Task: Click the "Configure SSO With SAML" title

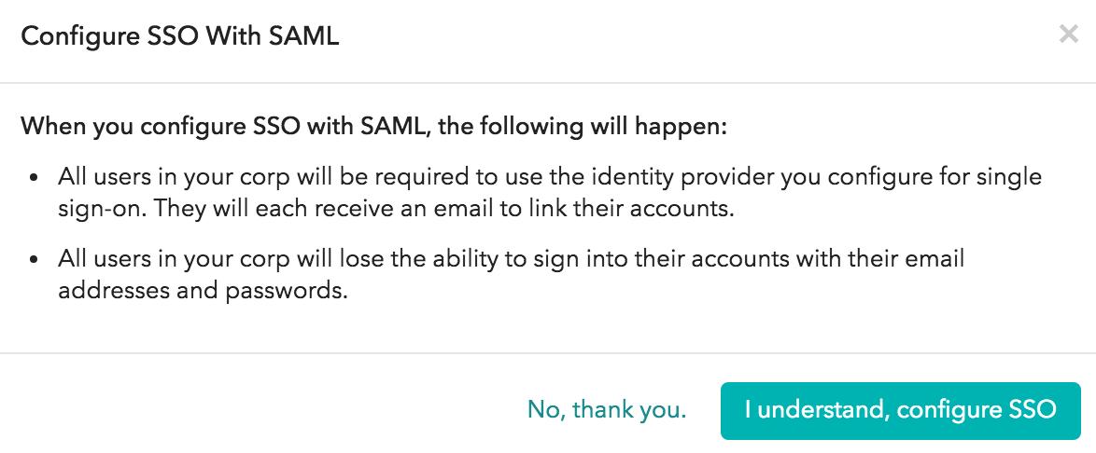Action: (179, 36)
